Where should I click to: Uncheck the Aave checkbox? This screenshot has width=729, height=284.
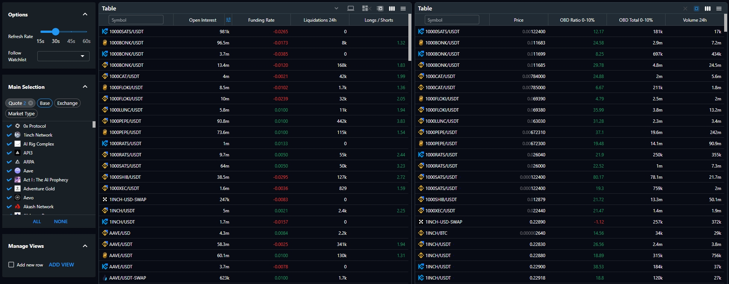9,171
